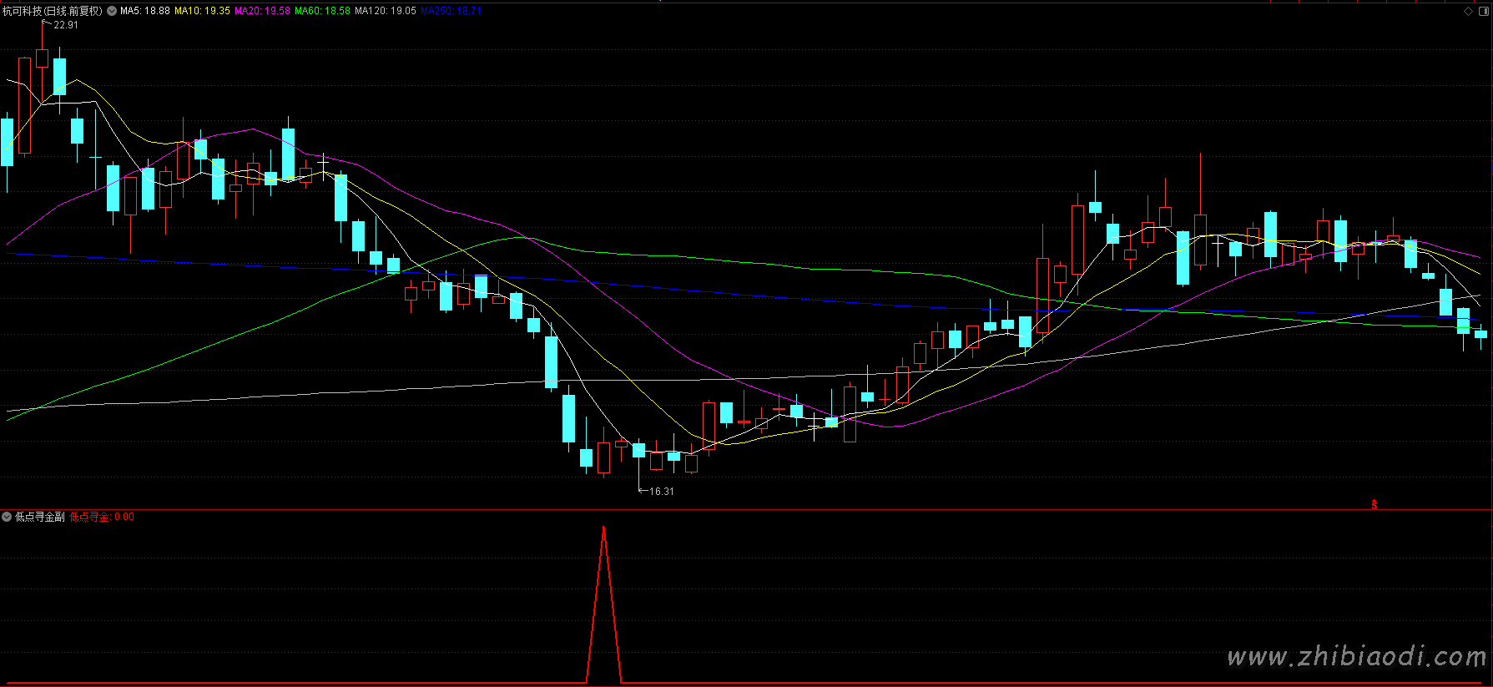The image size is (1493, 687).
Task: Click the MA5: 18.88 label
Action: (x=145, y=12)
